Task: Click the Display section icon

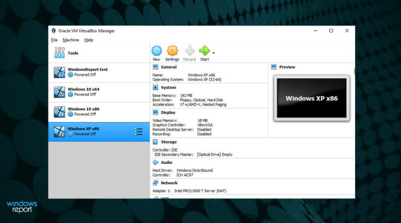Action: [x=155, y=112]
